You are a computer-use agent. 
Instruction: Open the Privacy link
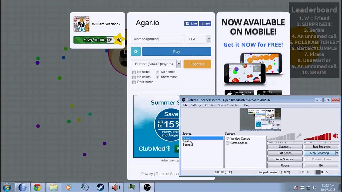click(147, 174)
